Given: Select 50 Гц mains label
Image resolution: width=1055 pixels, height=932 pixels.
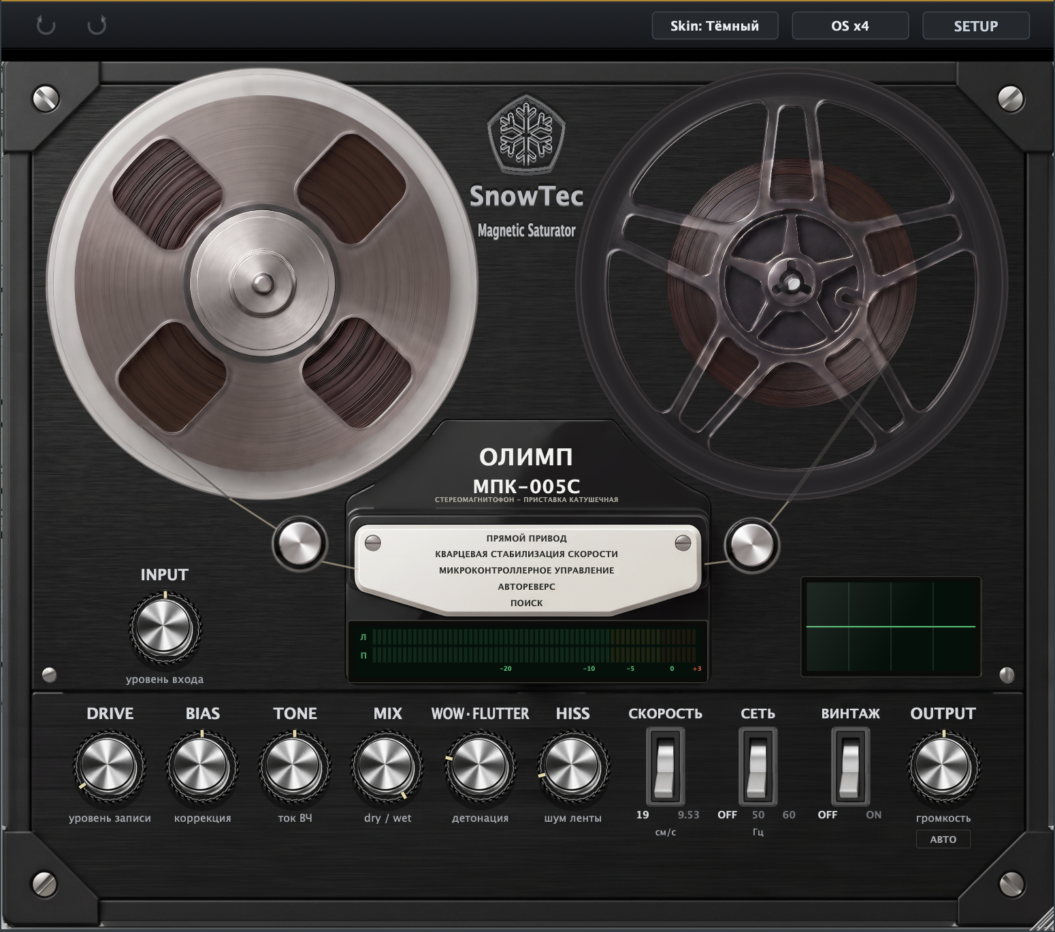Looking at the screenshot, I should click(758, 815).
